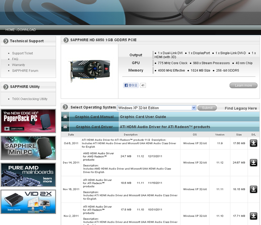Open TriXX Overclocking Utility link
The image size is (261, 225).
coord(30,99)
